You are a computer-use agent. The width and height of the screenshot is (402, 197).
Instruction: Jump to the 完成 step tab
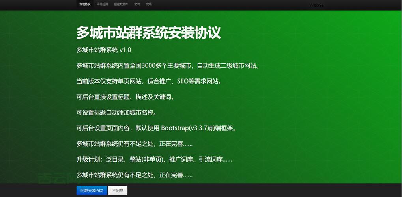148,4
